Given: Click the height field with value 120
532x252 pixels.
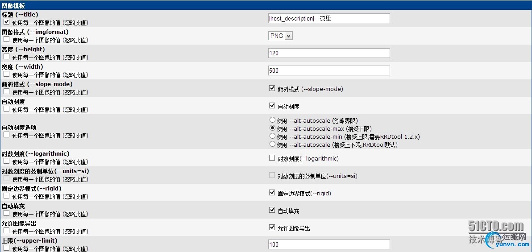Looking at the screenshot, I should pyautogui.click(x=329, y=53).
